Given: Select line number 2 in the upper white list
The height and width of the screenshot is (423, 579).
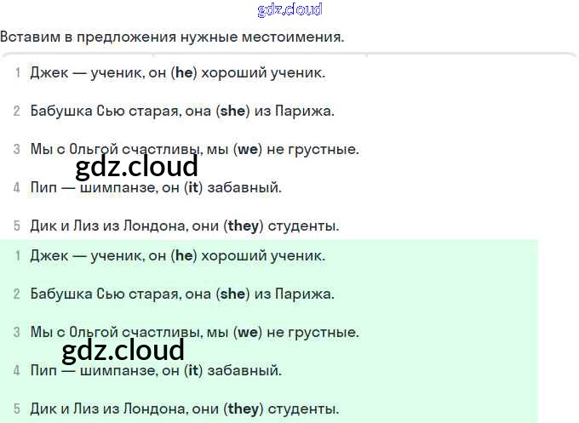Looking at the screenshot, I should [17, 111].
